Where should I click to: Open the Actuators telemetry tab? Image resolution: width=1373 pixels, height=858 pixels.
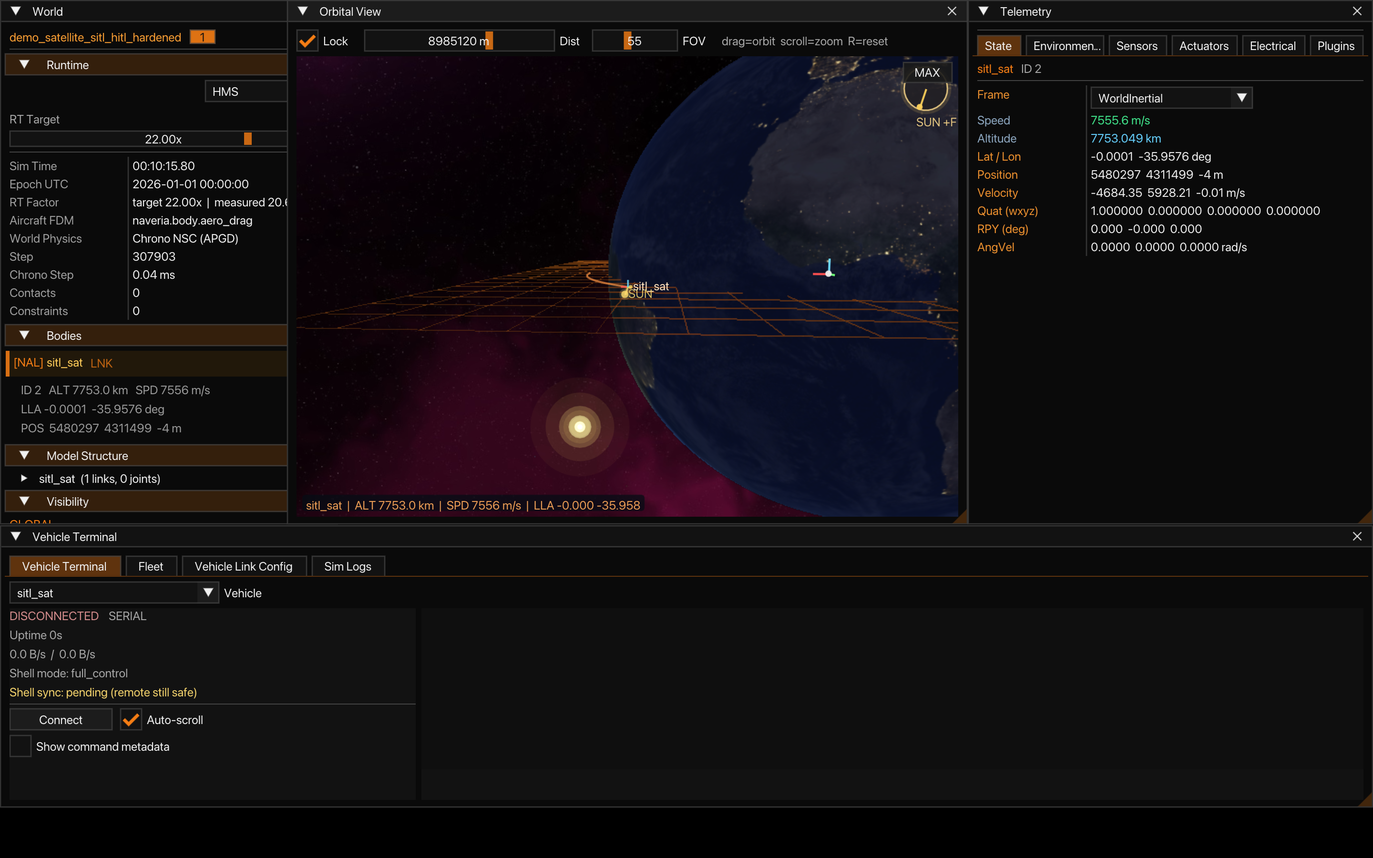[1204, 46]
